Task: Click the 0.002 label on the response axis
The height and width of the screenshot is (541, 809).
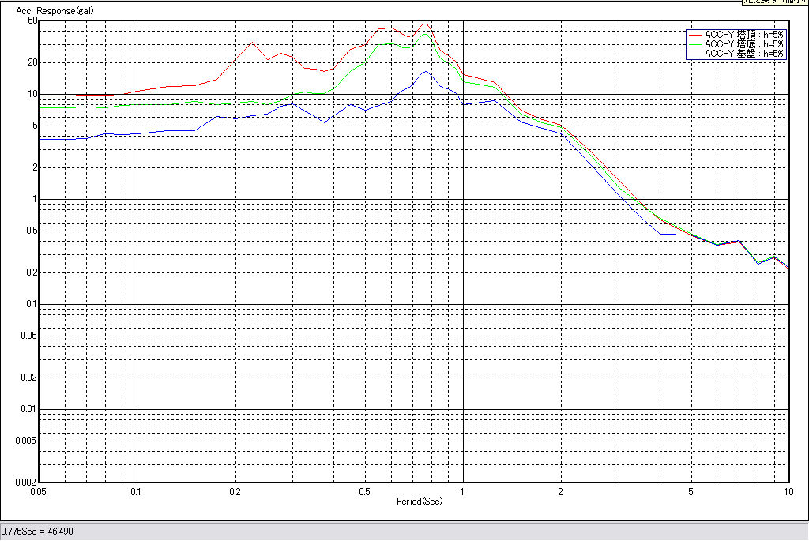Action: 26,482
